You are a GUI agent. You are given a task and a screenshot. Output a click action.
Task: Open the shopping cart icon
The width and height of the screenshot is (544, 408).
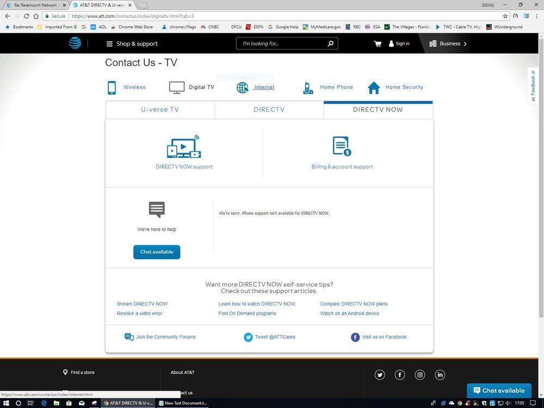377,44
